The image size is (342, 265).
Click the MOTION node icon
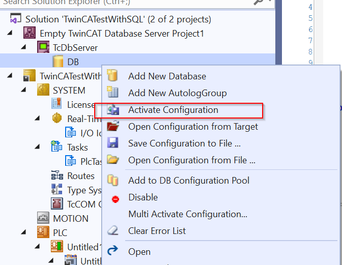43,218
